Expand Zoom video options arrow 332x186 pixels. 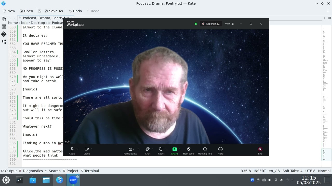click(91, 149)
